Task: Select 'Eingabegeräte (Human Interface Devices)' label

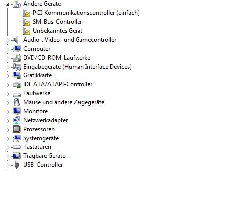Action: (x=78, y=67)
